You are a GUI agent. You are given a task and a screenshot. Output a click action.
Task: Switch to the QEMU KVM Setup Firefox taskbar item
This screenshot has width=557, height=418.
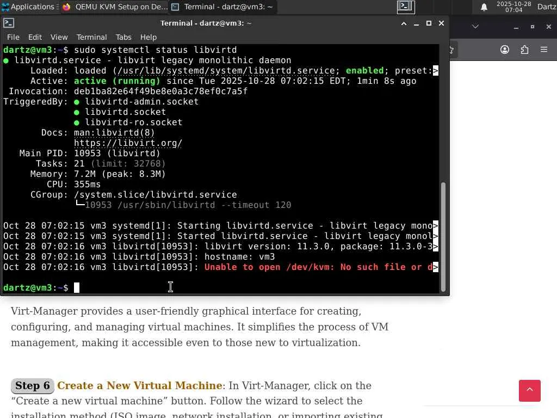click(x=115, y=7)
